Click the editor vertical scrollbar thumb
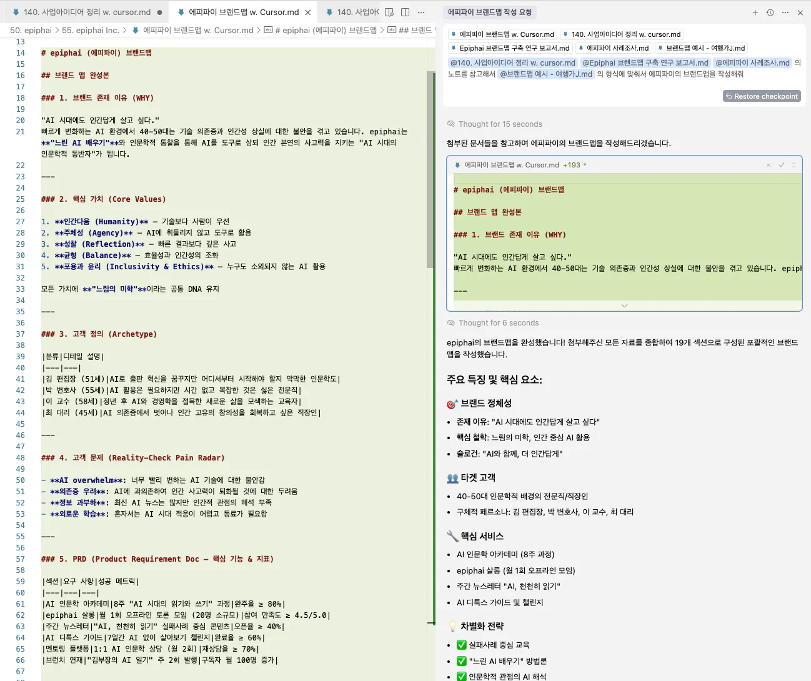811x681 pixels. [430, 169]
